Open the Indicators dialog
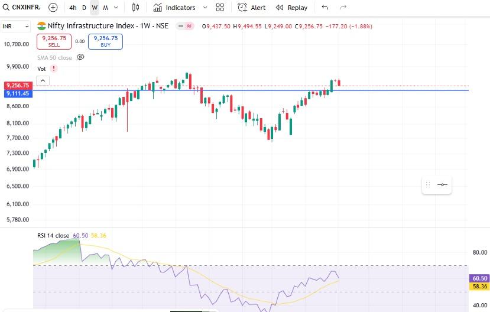 tap(174, 8)
